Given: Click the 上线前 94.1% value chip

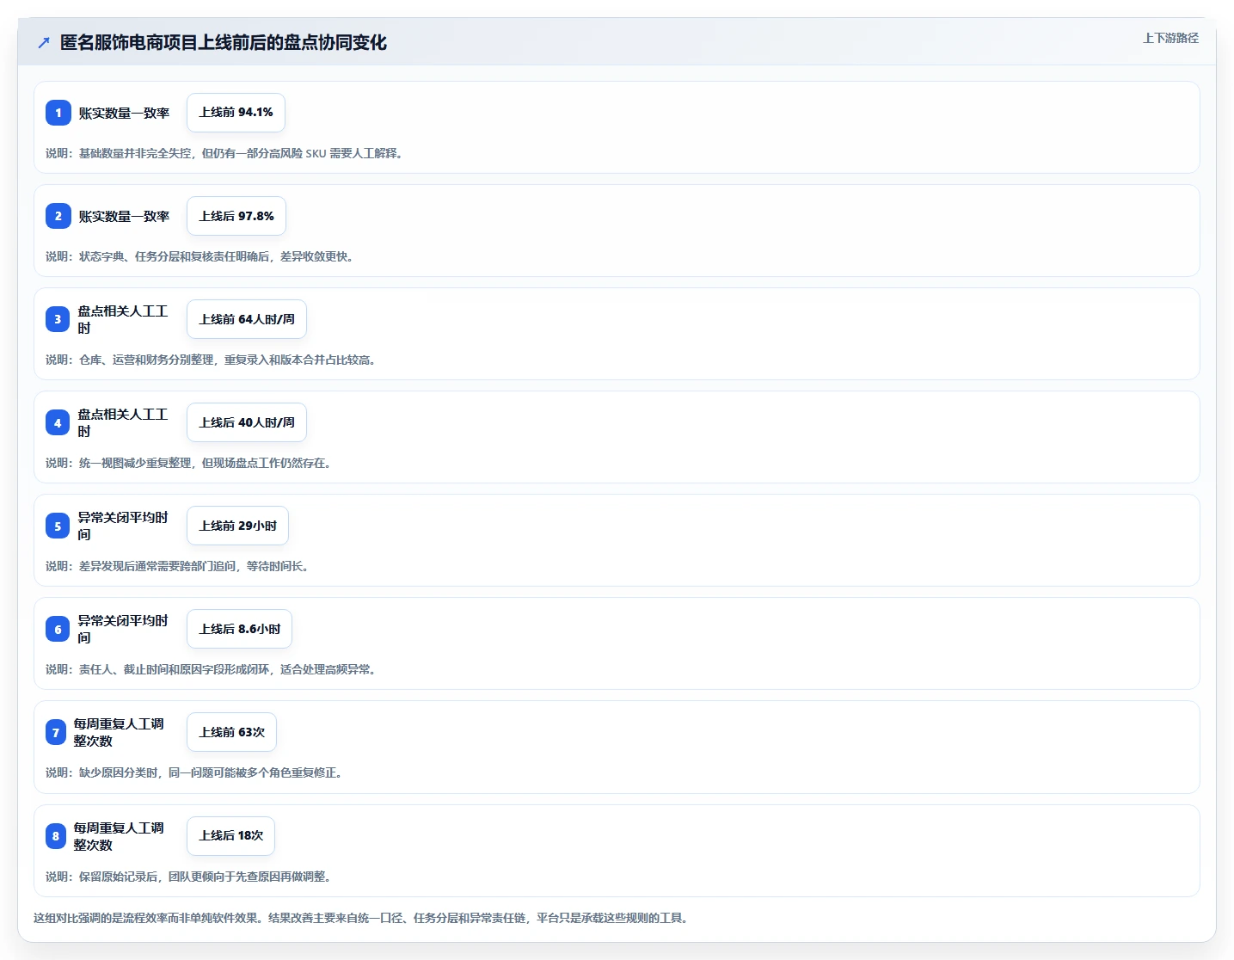Looking at the screenshot, I should pyautogui.click(x=236, y=113).
